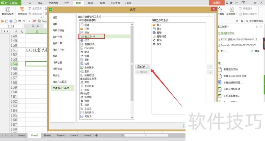Open the Name Box dropdown next to B154
This screenshot has width=265, height=141.
pyautogui.click(x=23, y=26)
